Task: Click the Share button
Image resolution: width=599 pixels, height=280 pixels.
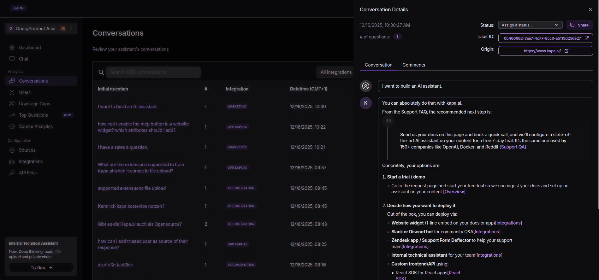Action: [x=580, y=25]
